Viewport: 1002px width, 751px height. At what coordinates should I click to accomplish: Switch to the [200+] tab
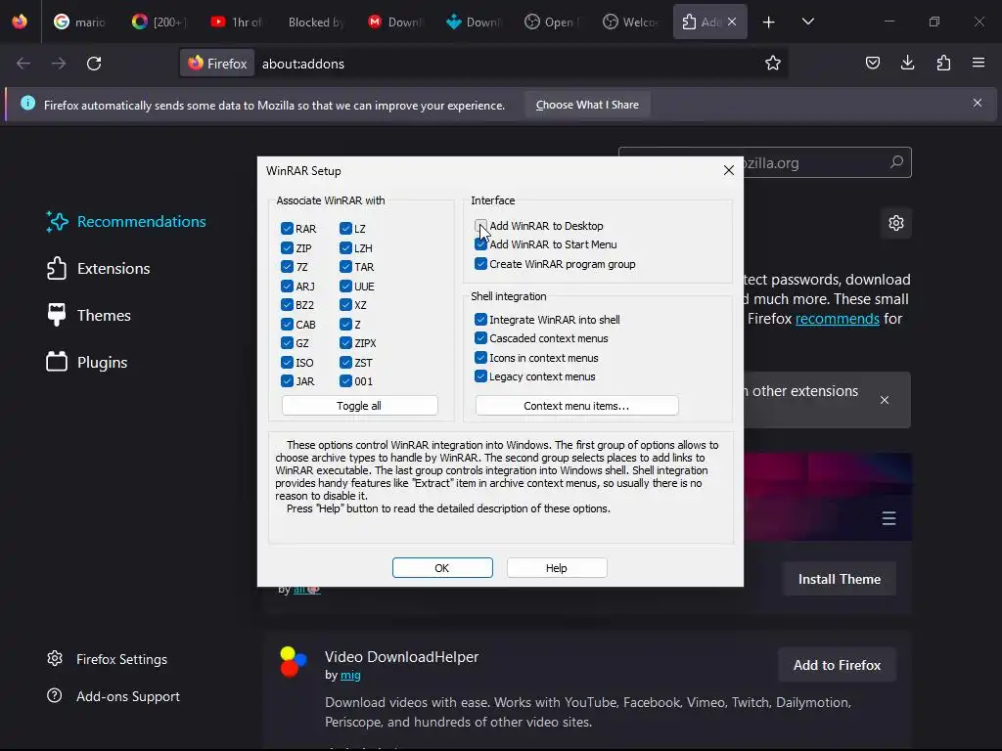tap(159, 22)
